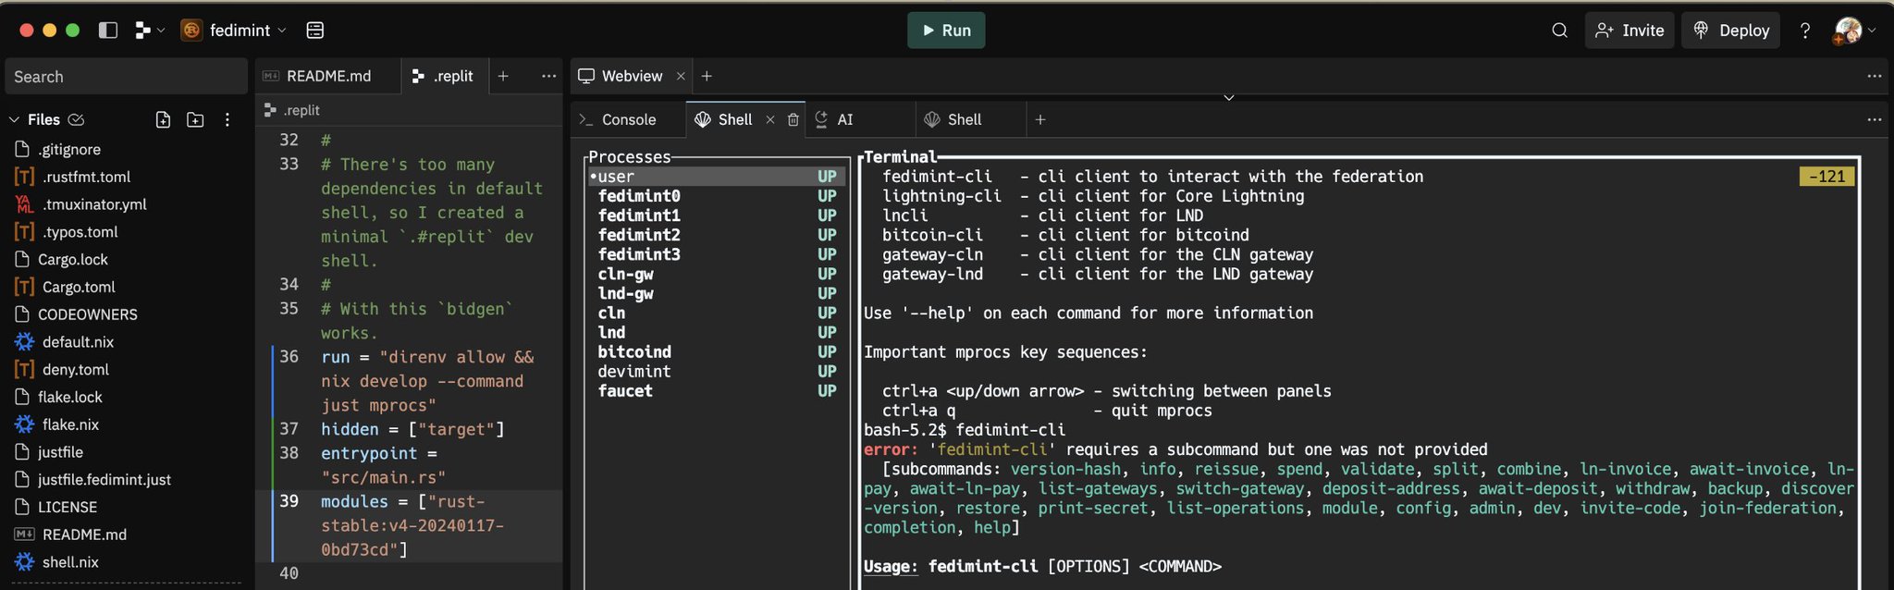Open the tools icon dropdown in header
Viewport: 1894px width, 590px height.
[149, 31]
